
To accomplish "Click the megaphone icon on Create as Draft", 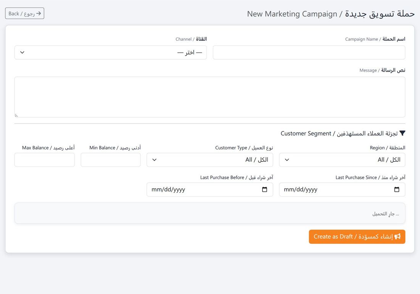I will coord(397,236).
